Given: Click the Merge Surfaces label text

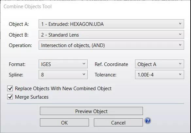Looking at the screenshot, I should [32, 97].
